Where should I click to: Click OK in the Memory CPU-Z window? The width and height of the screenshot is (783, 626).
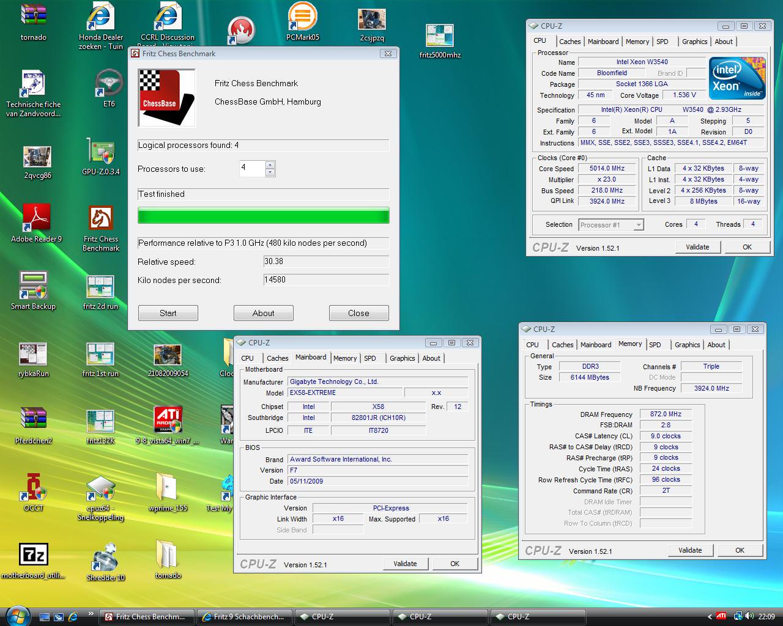click(740, 550)
